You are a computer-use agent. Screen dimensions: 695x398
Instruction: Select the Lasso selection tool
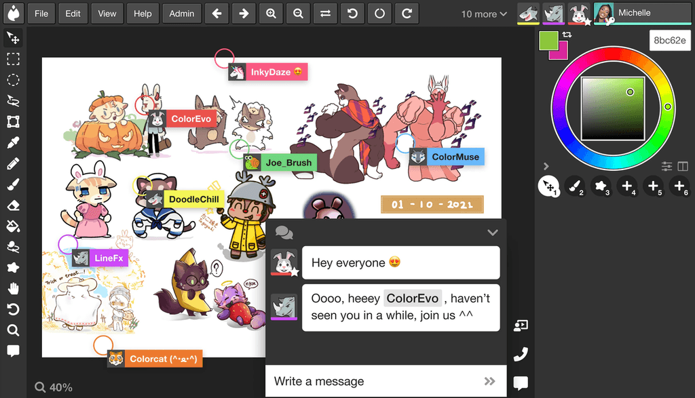(13, 101)
